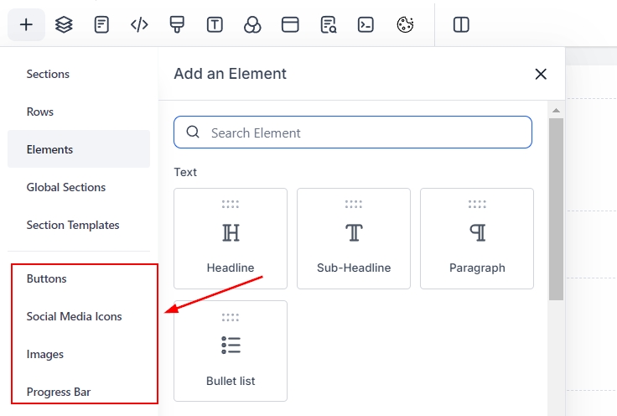Open the Rows category
Viewport: 617px width, 416px height.
[40, 112]
